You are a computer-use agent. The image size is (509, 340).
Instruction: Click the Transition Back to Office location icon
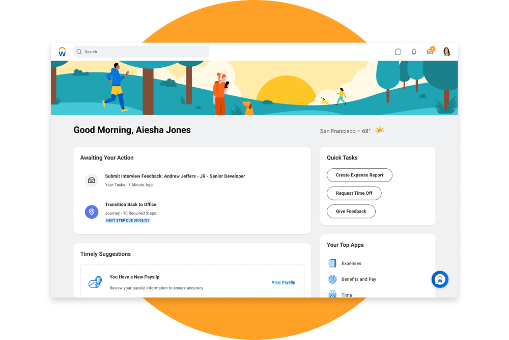[x=92, y=212]
